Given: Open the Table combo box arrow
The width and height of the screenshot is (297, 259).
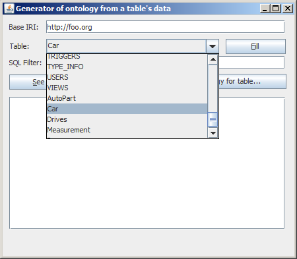Looking at the screenshot, I should tap(213, 46).
